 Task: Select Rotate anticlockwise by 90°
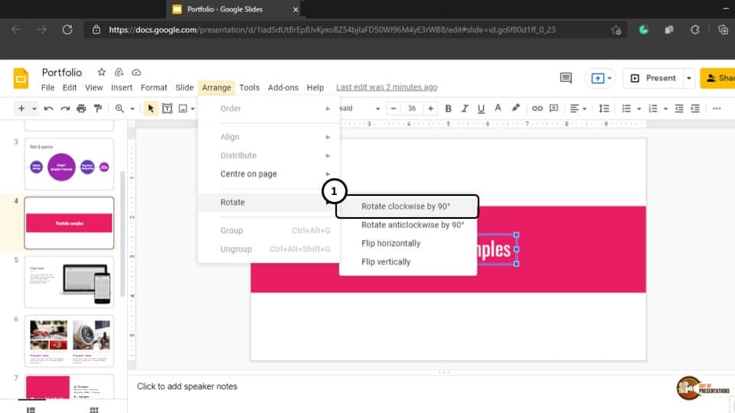408,225
